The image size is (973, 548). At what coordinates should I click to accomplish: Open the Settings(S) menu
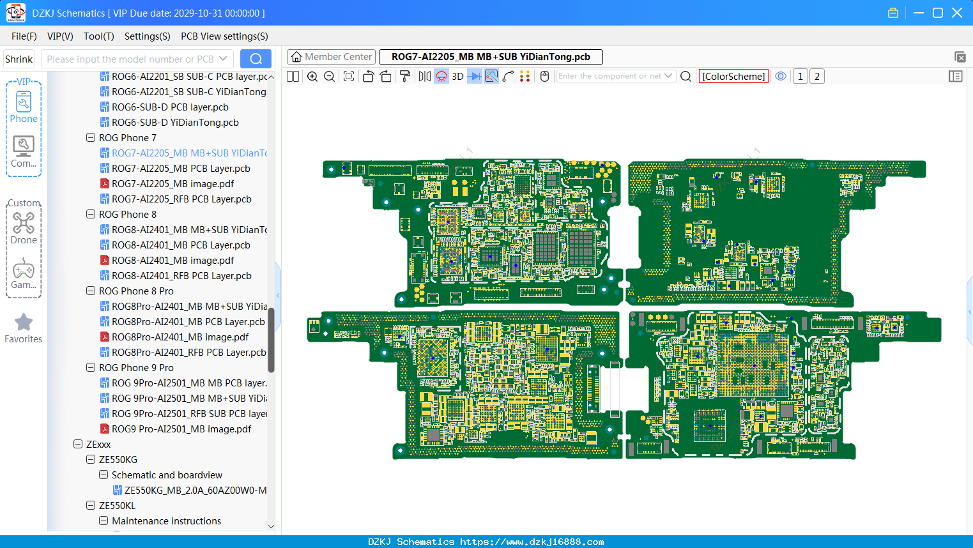148,36
